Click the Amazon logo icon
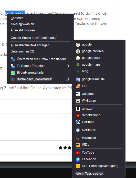The image size is (136, 178). [78, 109]
